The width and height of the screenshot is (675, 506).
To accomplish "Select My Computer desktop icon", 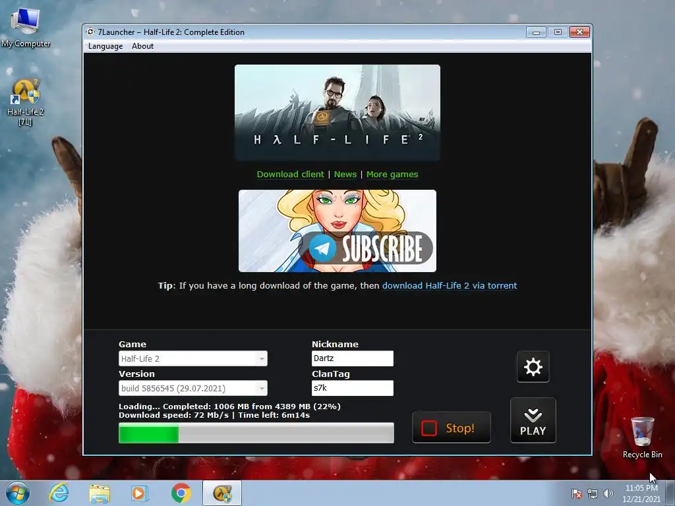I will click(26, 28).
